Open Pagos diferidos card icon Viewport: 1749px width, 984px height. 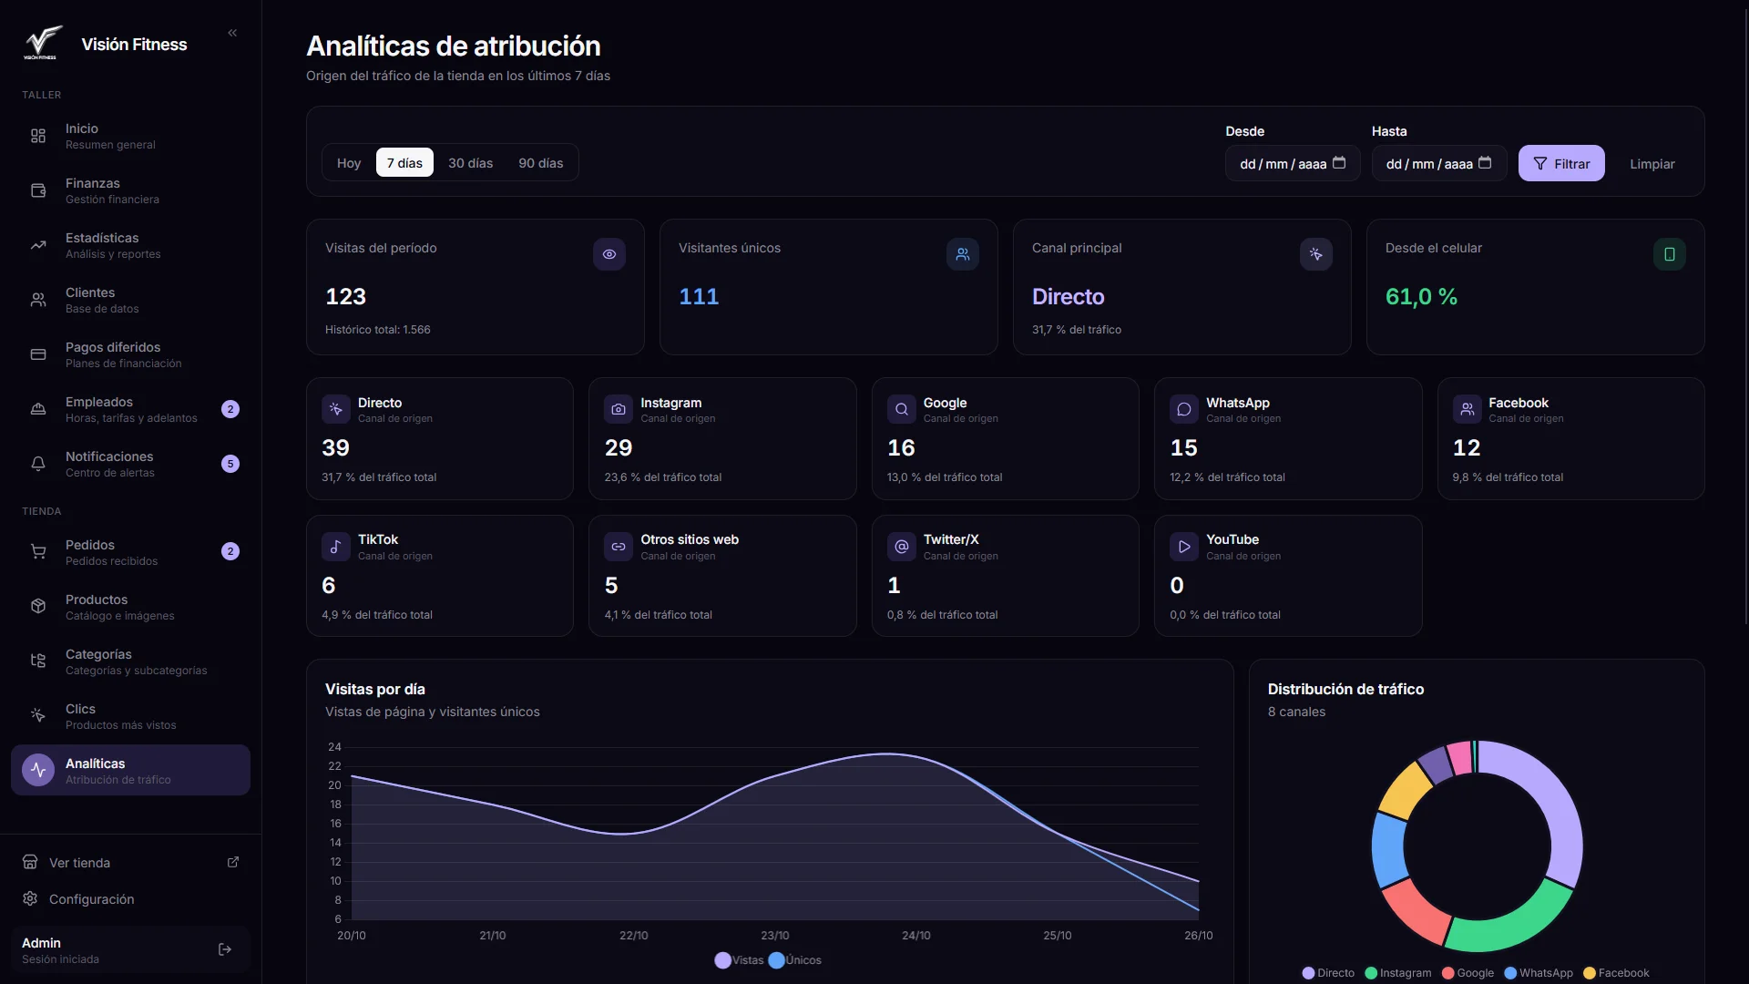[38, 354]
